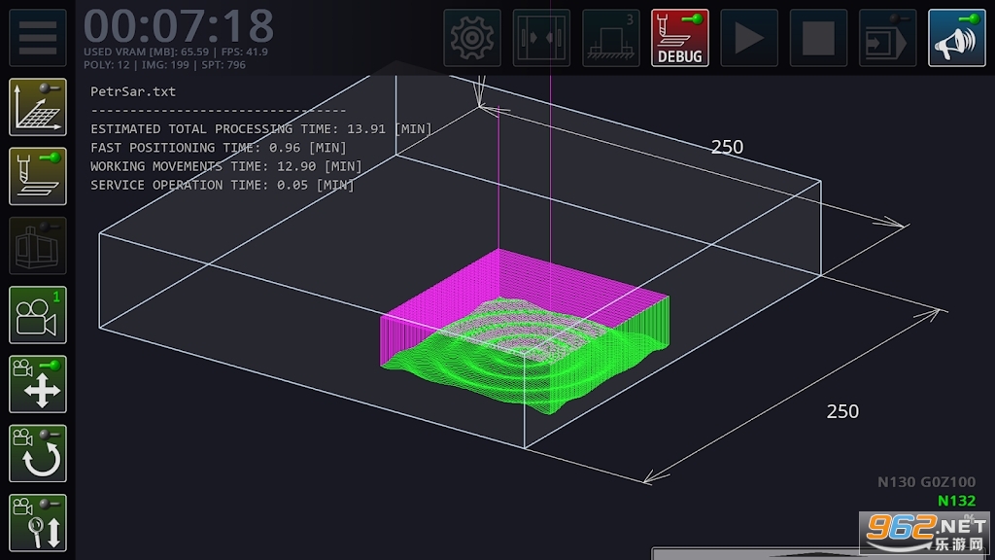
Task: Stop the simulation with the stop button
Action: coord(818,38)
